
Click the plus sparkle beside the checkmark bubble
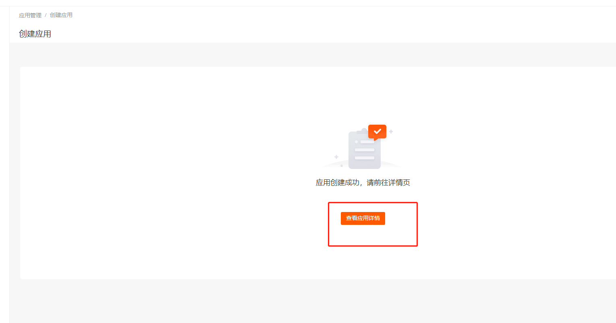(x=391, y=132)
